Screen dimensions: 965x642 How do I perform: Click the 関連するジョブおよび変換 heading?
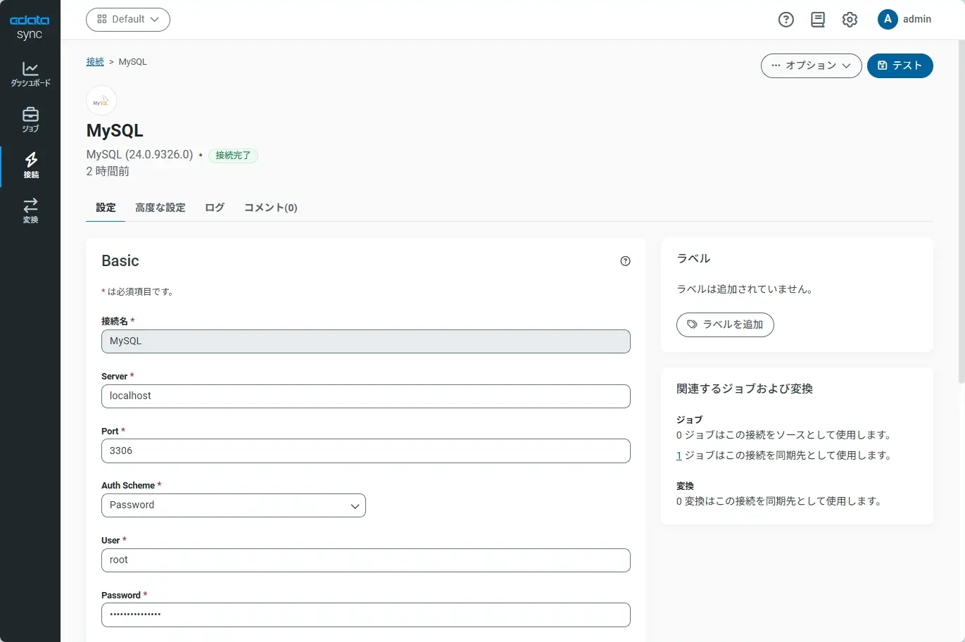coord(745,389)
